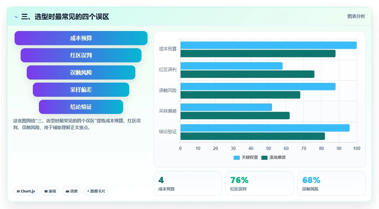Click the 红区误判 axis label in the chart
Image resolution: width=379 pixels, height=209 pixels.
tap(168, 70)
